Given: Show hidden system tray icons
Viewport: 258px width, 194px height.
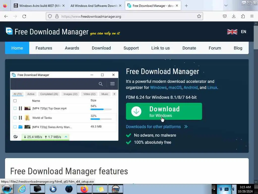Looking at the screenshot, I should [214, 189].
